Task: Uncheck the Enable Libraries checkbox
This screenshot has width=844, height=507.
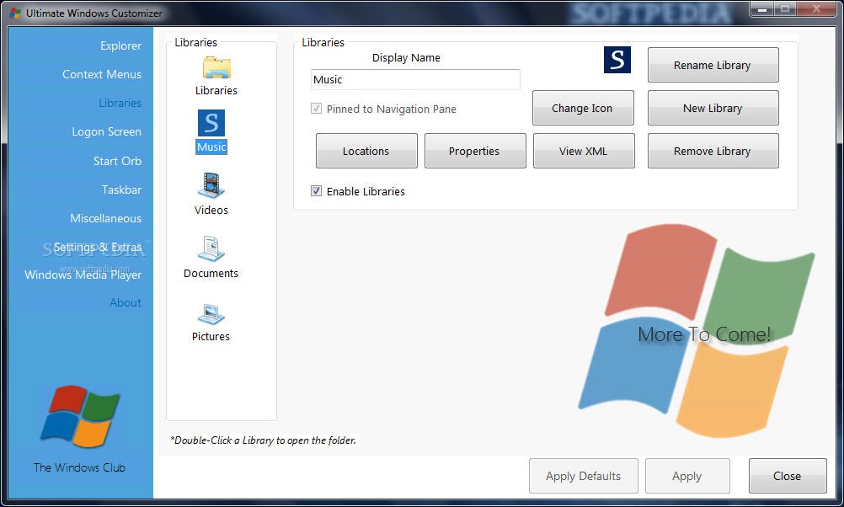Action: click(316, 191)
